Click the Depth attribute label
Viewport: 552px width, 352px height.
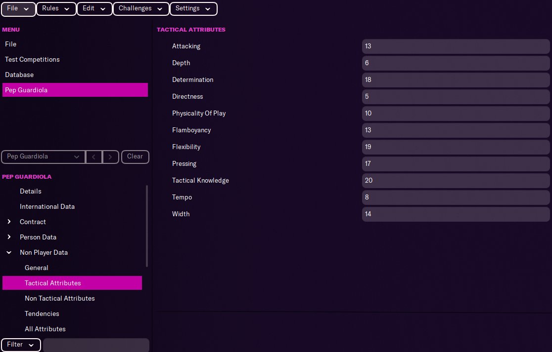[x=181, y=63]
